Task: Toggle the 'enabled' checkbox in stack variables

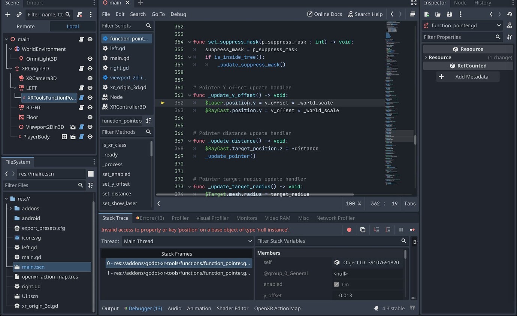Action: [x=336, y=284]
